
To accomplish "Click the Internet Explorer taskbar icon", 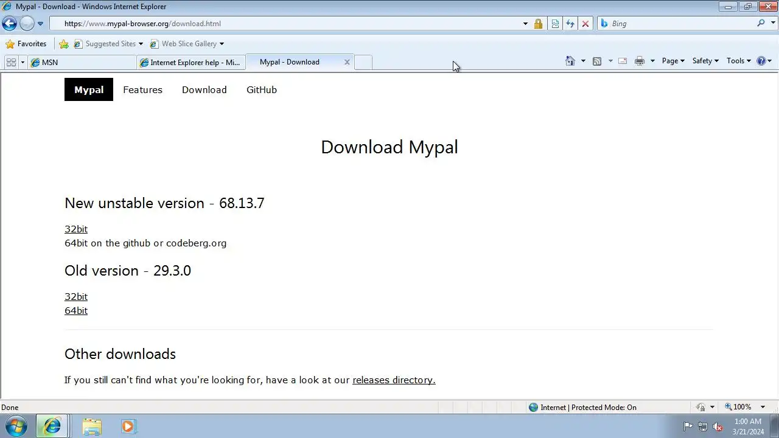I will (52, 426).
